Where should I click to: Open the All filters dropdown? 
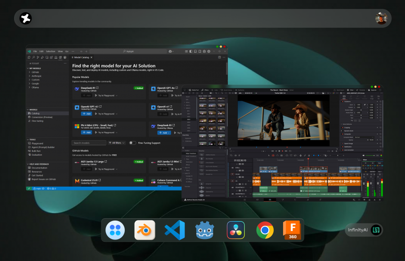[117, 143]
